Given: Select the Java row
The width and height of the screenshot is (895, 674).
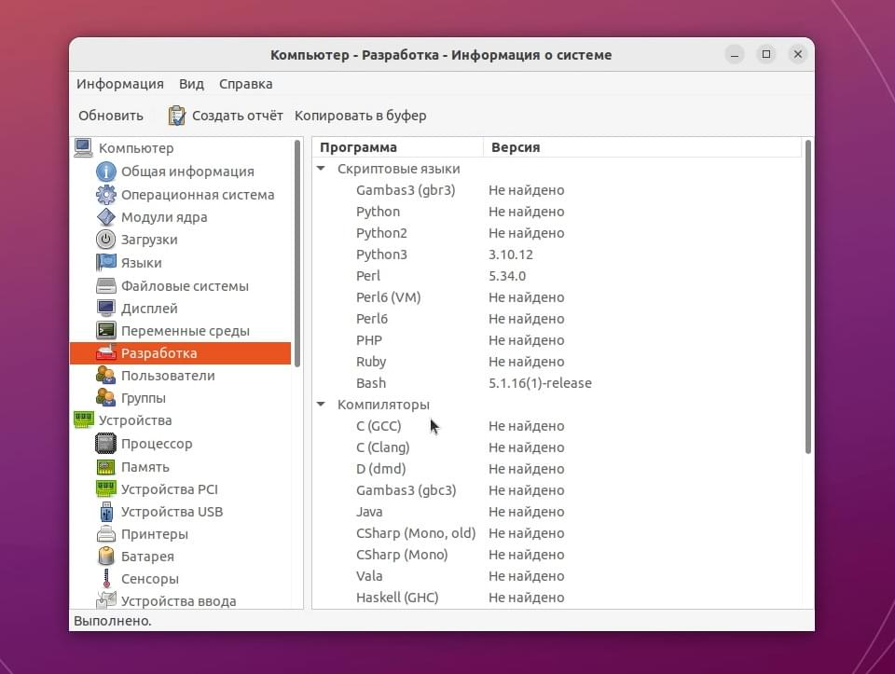Looking at the screenshot, I should pyautogui.click(x=558, y=512).
